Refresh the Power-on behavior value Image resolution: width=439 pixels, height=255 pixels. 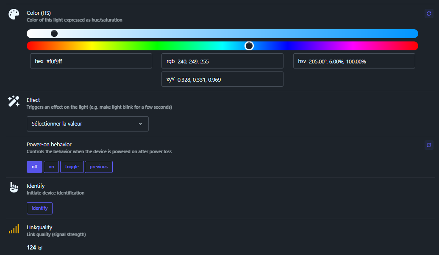click(429, 145)
